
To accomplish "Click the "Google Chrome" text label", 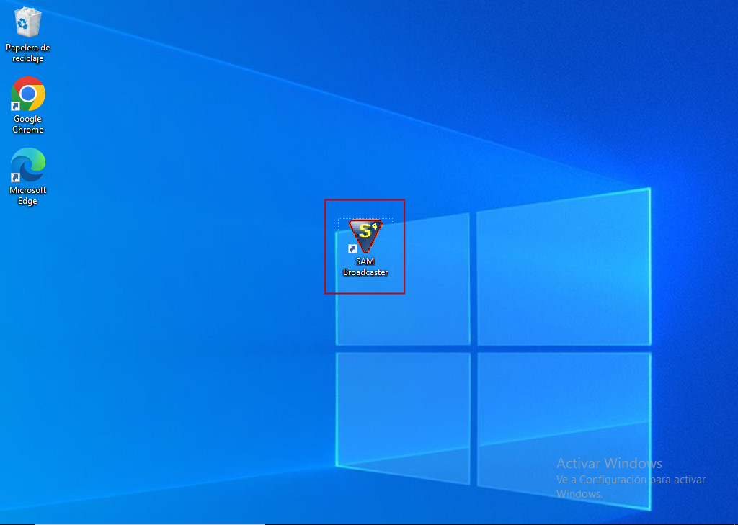I will tap(28, 125).
